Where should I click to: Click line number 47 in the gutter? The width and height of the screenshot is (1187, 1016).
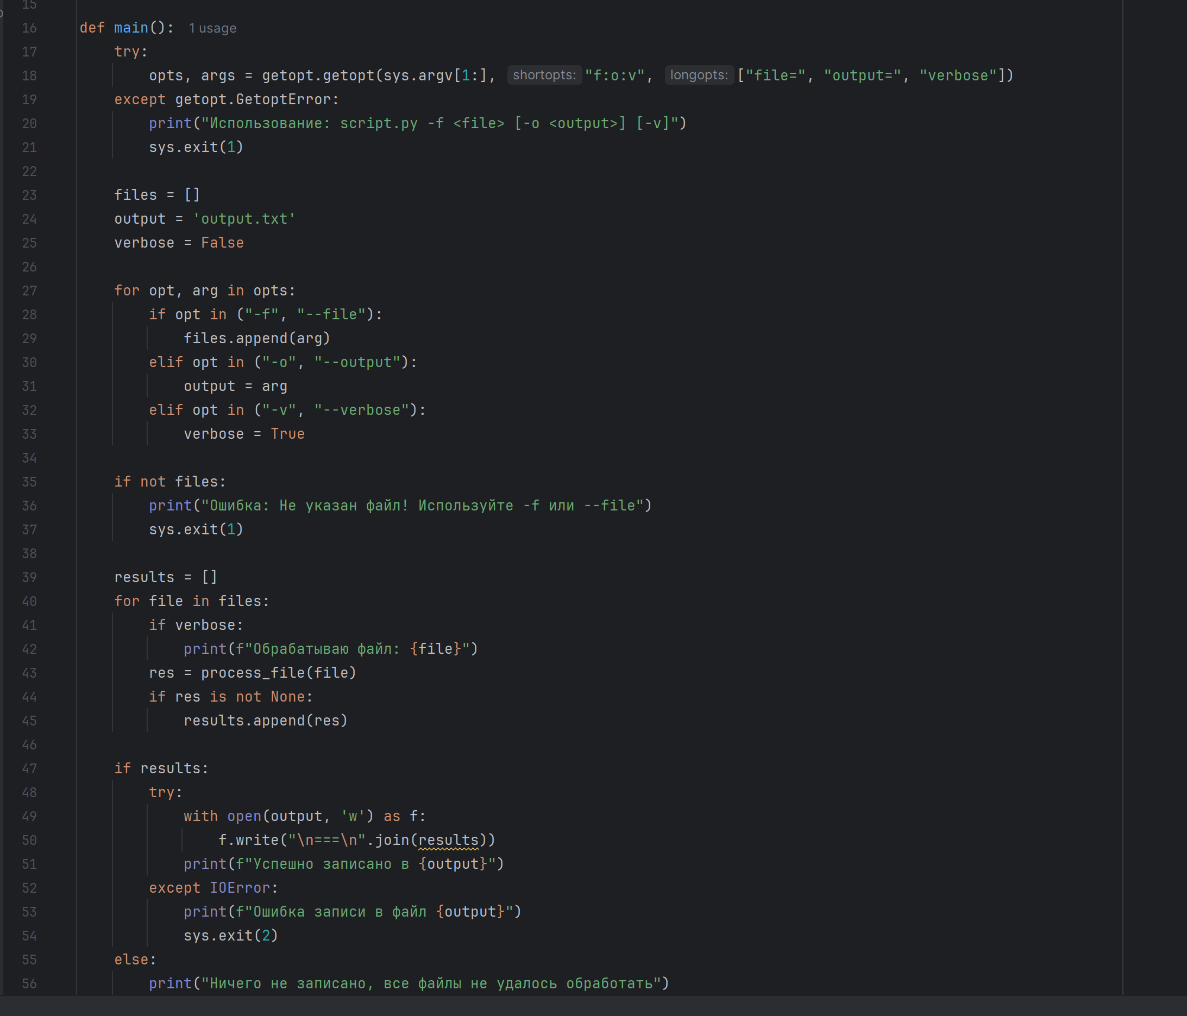click(29, 768)
